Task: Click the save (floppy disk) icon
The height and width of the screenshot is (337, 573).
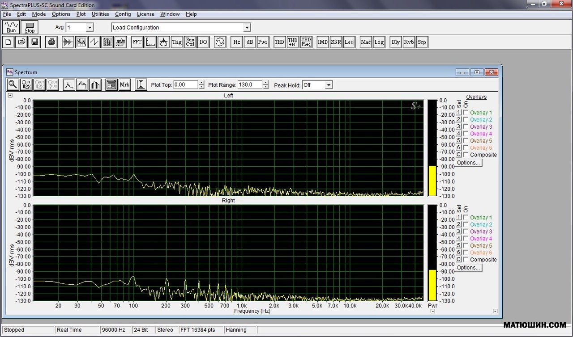Action: pos(35,42)
